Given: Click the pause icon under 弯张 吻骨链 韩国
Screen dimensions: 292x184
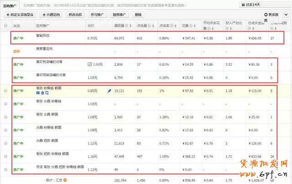Looking at the screenshot, I should coord(37,93).
